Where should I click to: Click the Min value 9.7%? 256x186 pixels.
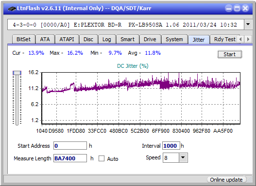[x=115, y=53]
